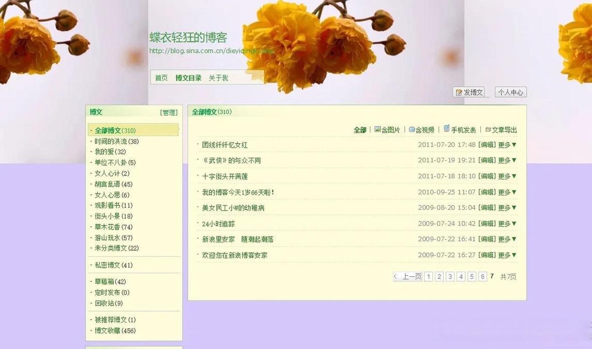Open 更多 for 欢迎您在新浪博客安家
The width and height of the screenshot is (592, 349).
click(x=507, y=255)
